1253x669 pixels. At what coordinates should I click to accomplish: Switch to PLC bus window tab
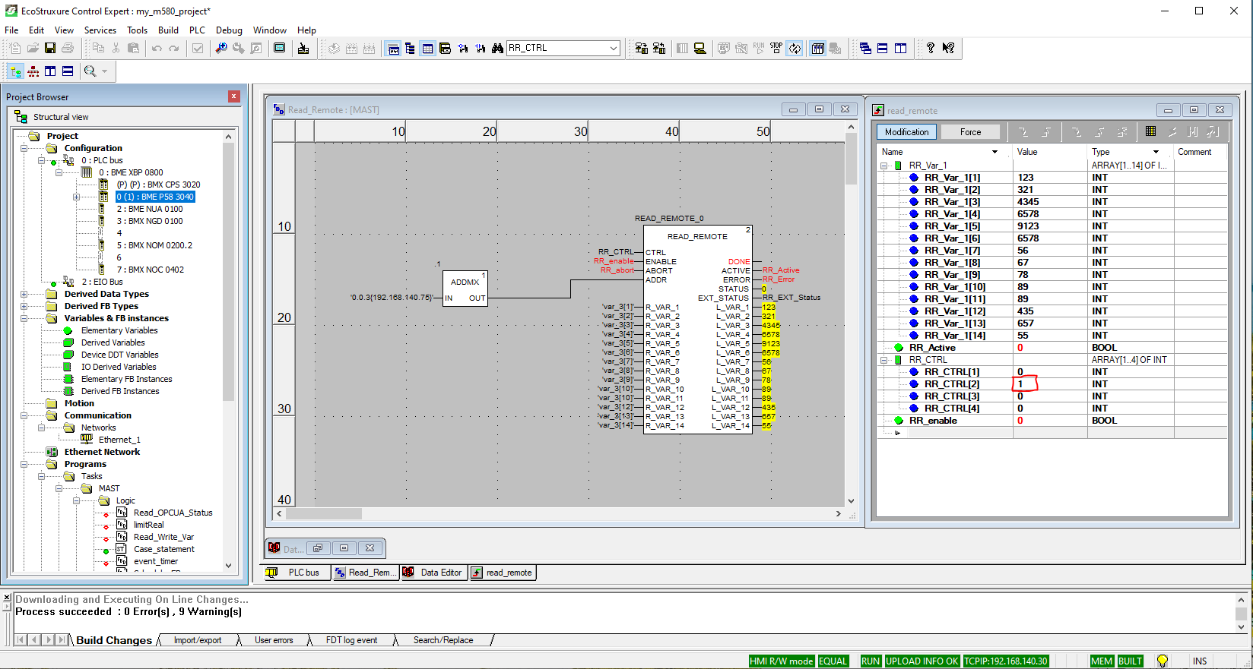[x=297, y=573]
